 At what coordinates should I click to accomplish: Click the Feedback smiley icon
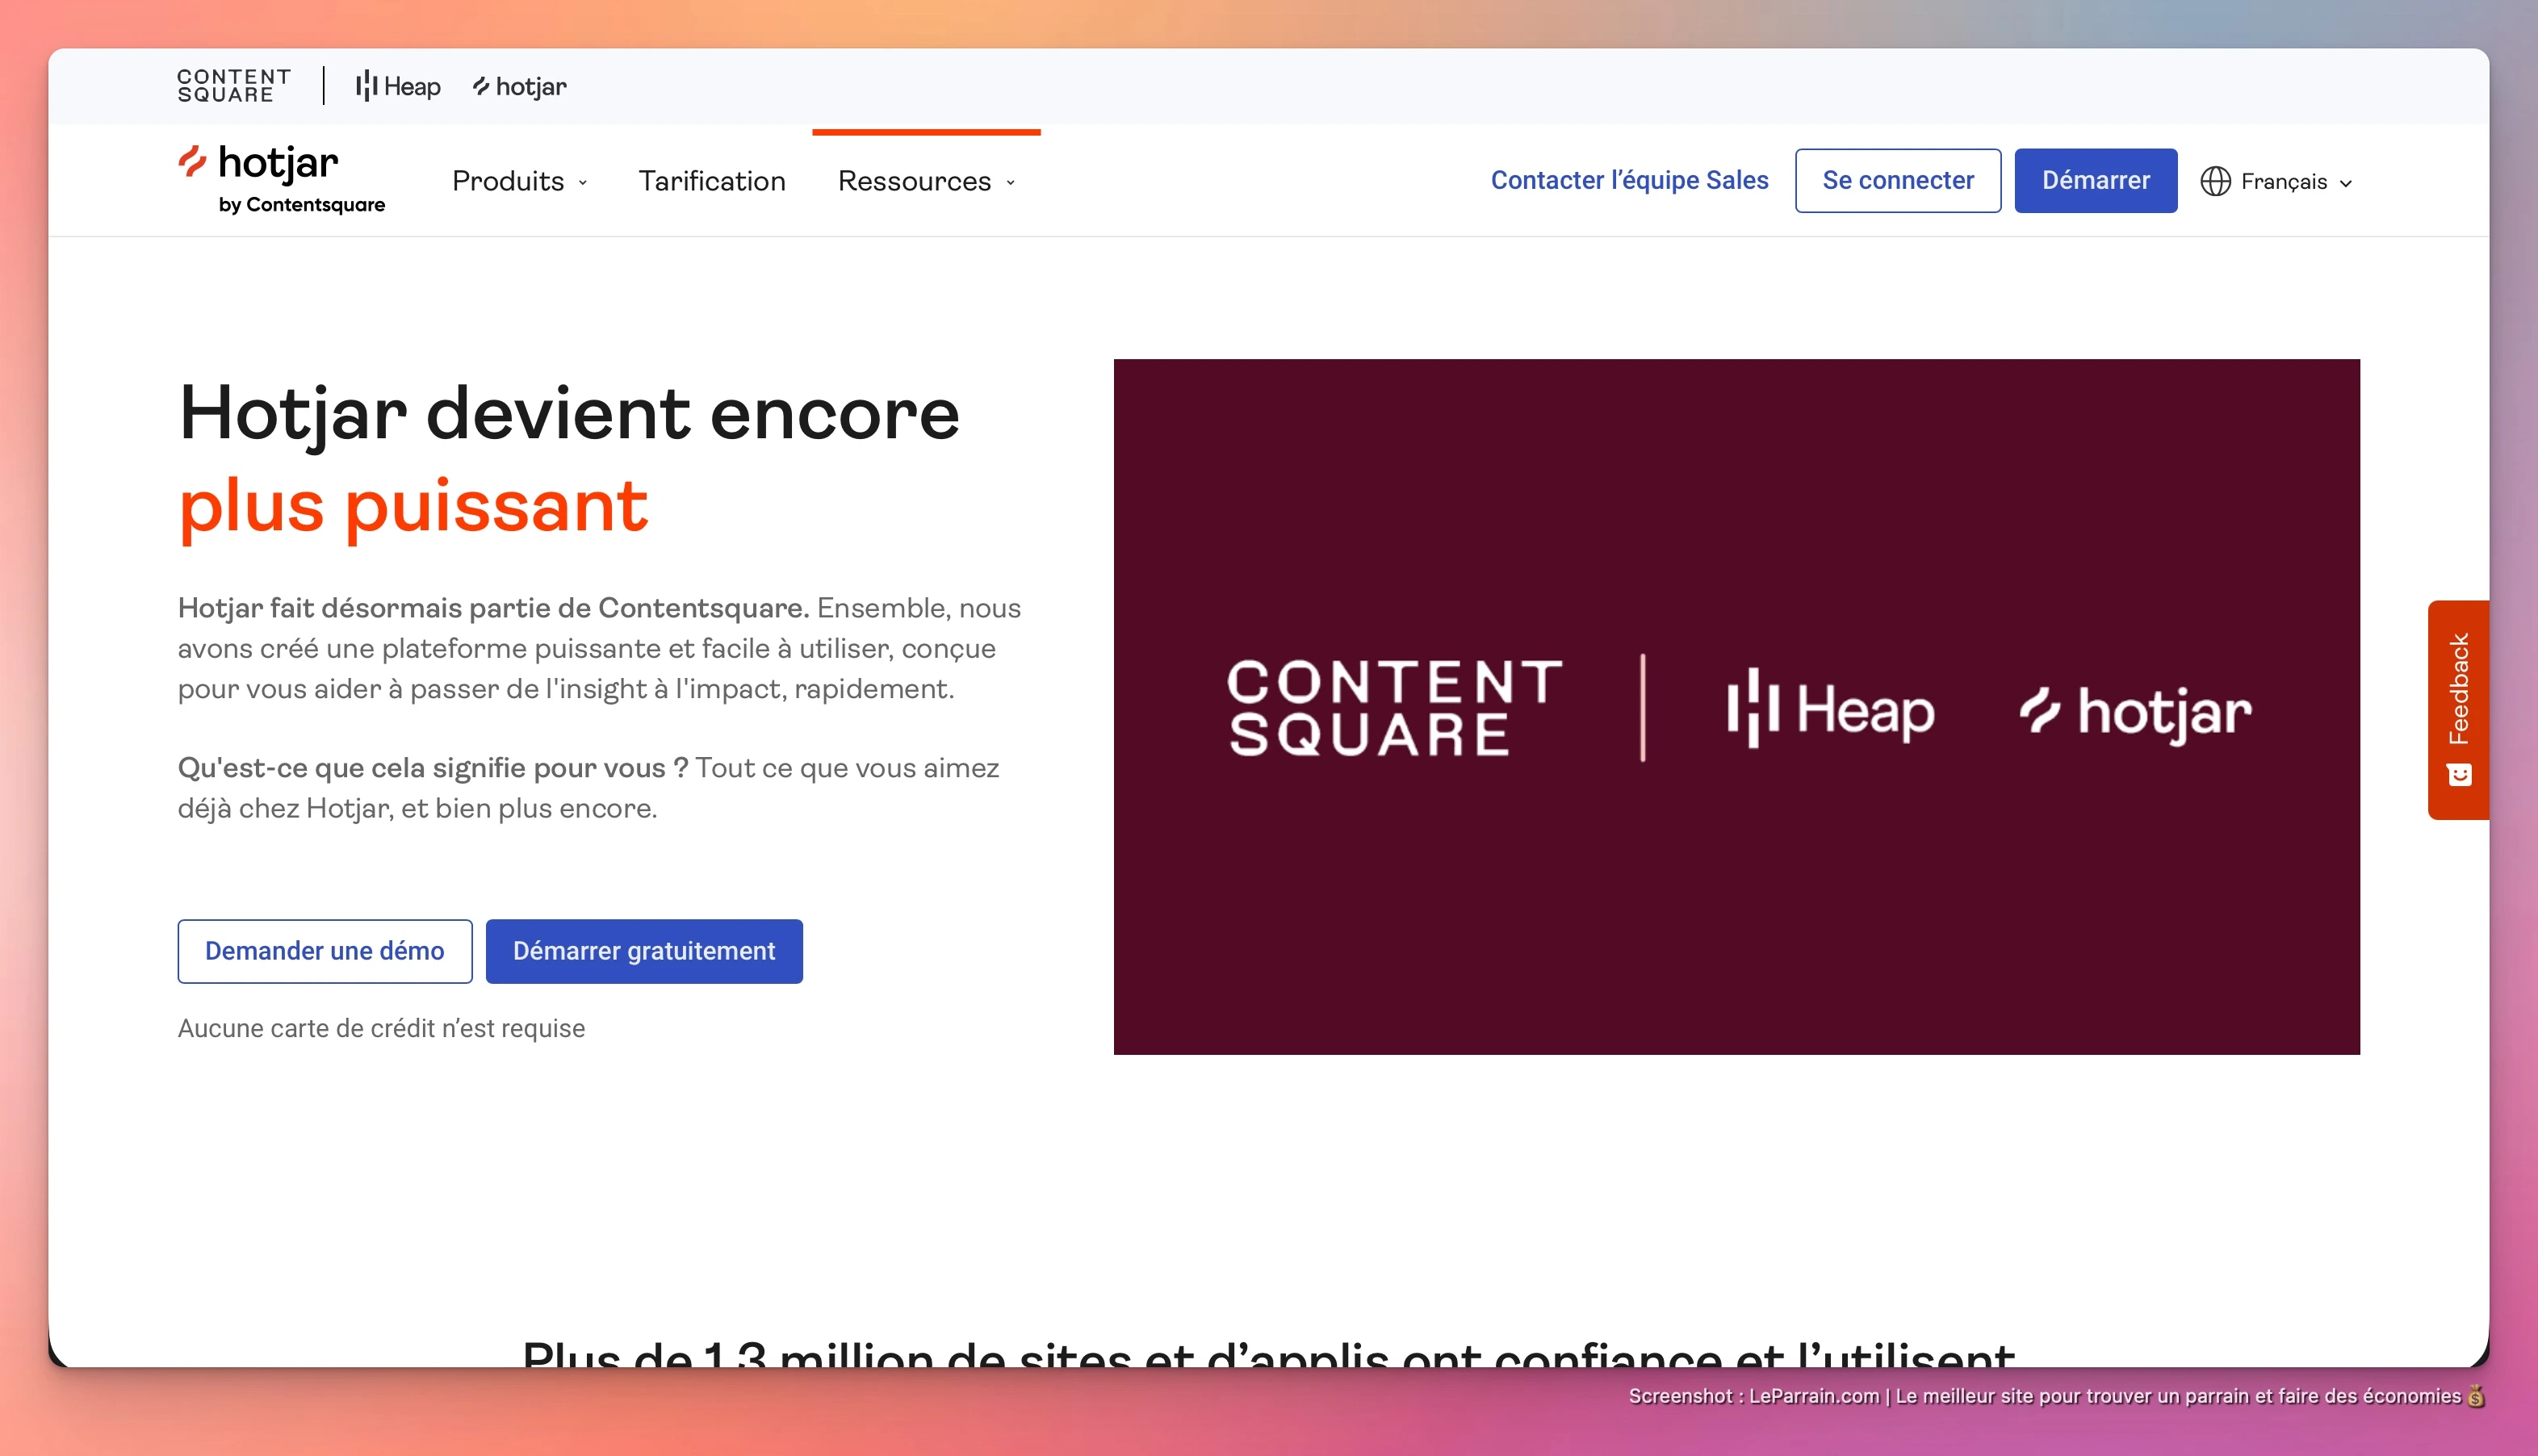pyautogui.click(x=2459, y=775)
